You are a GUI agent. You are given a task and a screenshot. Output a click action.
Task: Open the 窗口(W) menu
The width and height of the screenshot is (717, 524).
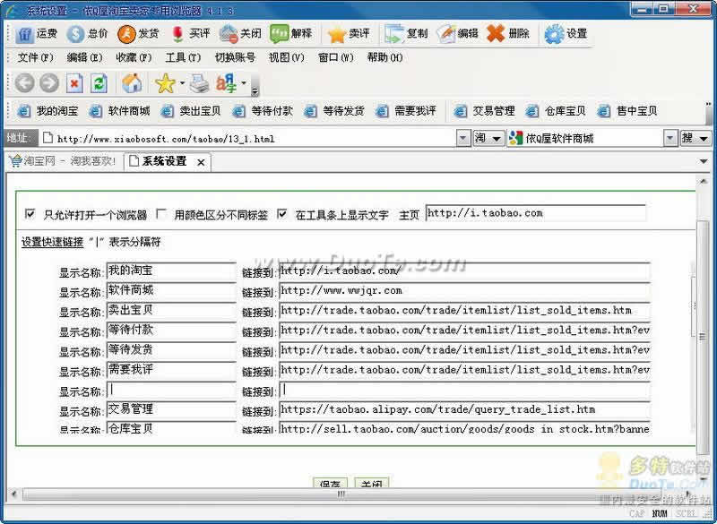[x=335, y=57]
